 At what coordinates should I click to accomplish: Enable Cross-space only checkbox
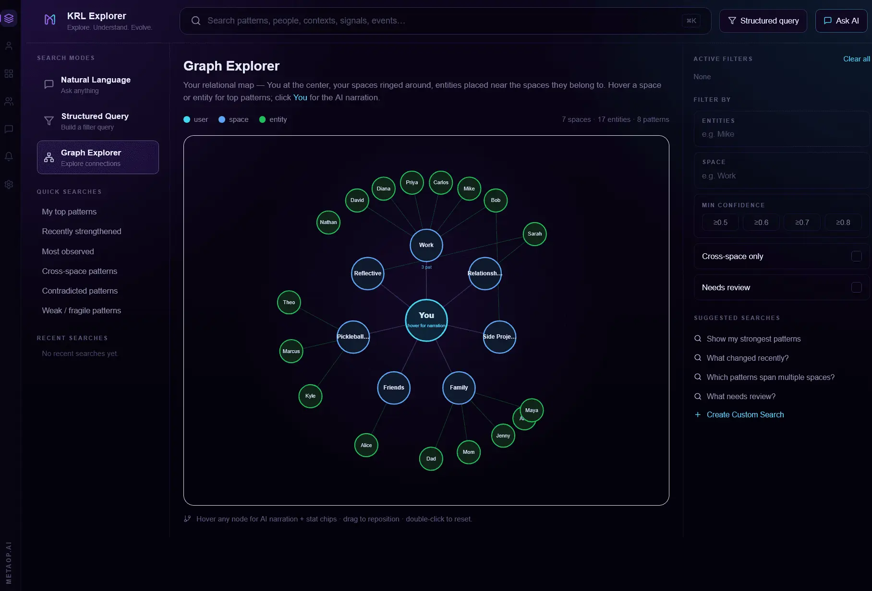click(856, 256)
